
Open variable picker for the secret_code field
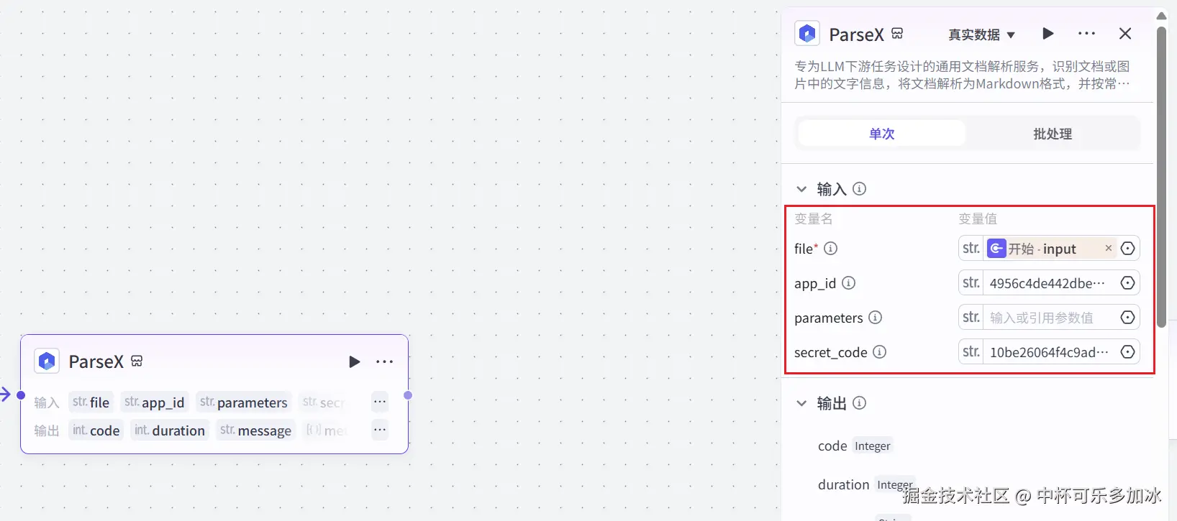pos(1127,352)
